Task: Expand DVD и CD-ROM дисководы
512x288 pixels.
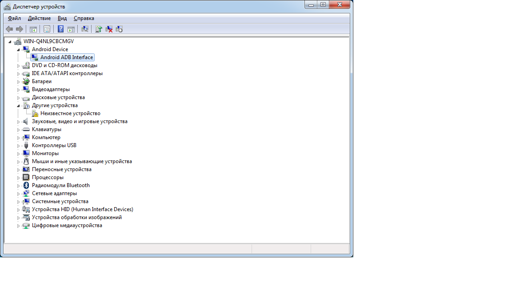Action: pyautogui.click(x=18, y=66)
